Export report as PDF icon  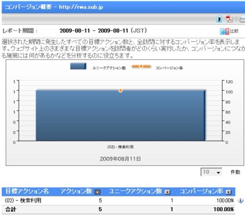(229, 19)
